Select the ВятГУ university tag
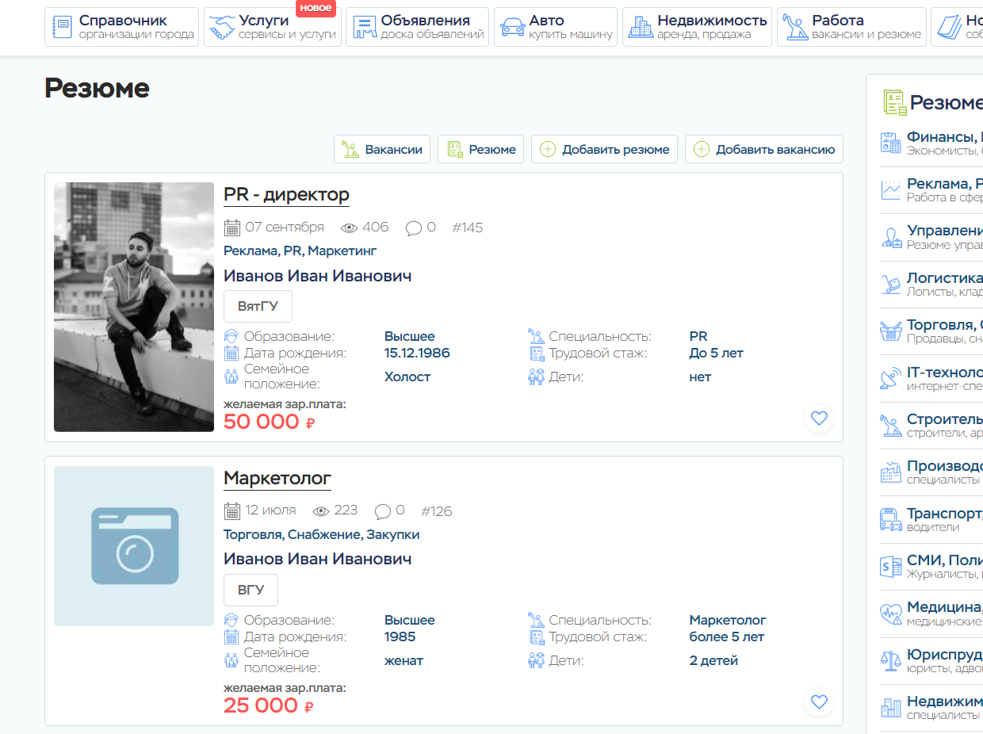Image resolution: width=983 pixels, height=734 pixels. 258,307
